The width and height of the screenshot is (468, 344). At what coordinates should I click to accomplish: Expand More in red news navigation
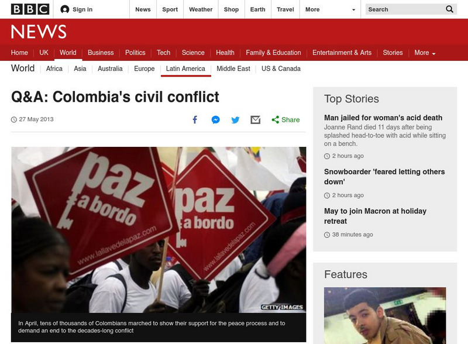coord(425,53)
